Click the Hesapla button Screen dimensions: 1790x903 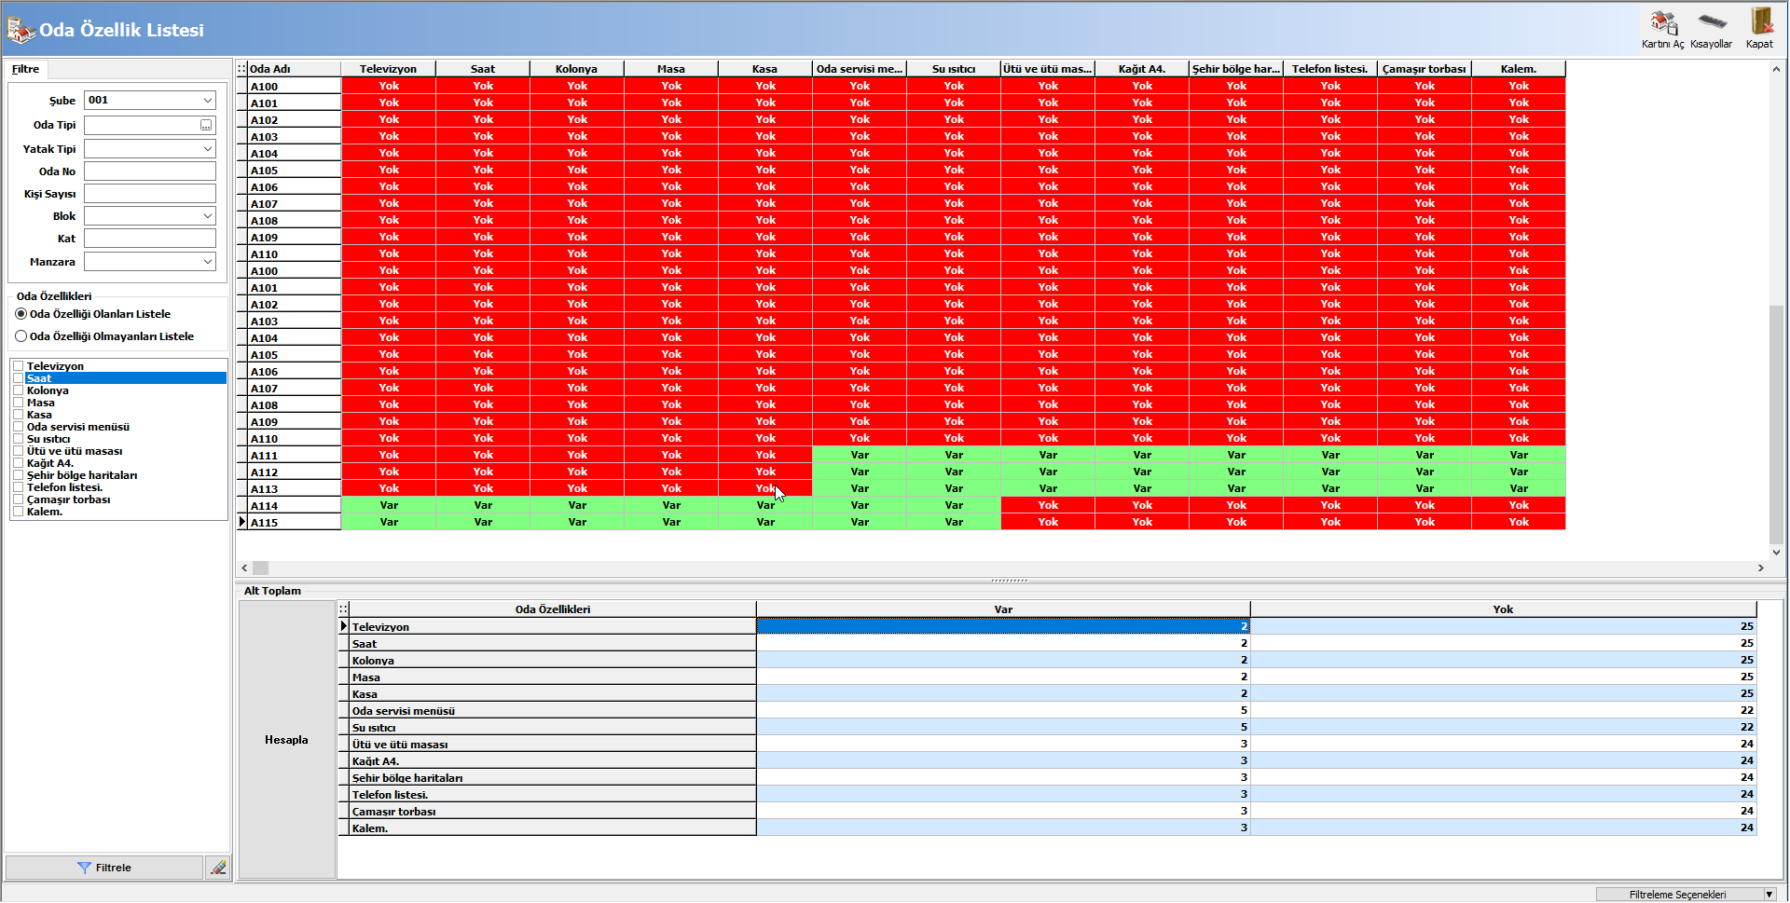pos(286,740)
